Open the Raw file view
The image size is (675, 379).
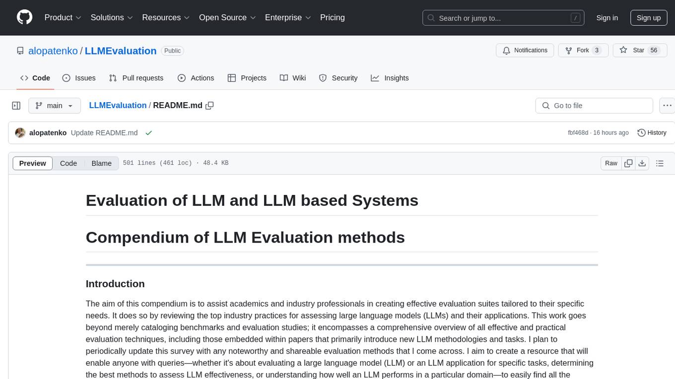pos(611,163)
